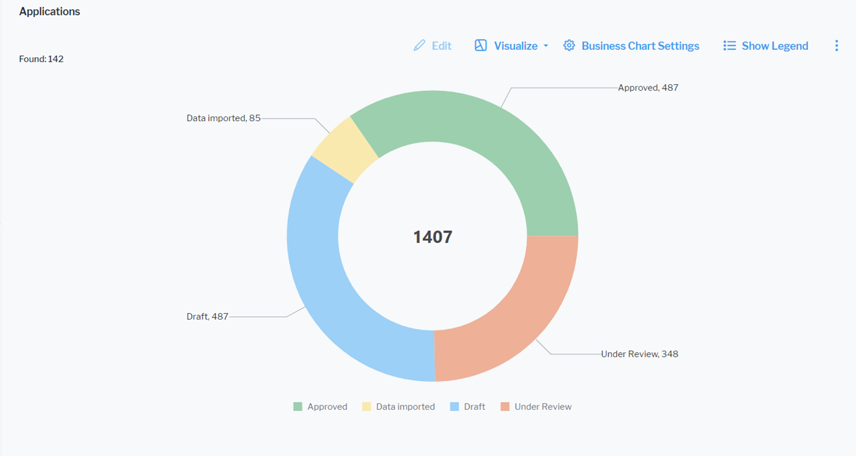
Task: Click the 1407 total in chart center
Action: [431, 236]
